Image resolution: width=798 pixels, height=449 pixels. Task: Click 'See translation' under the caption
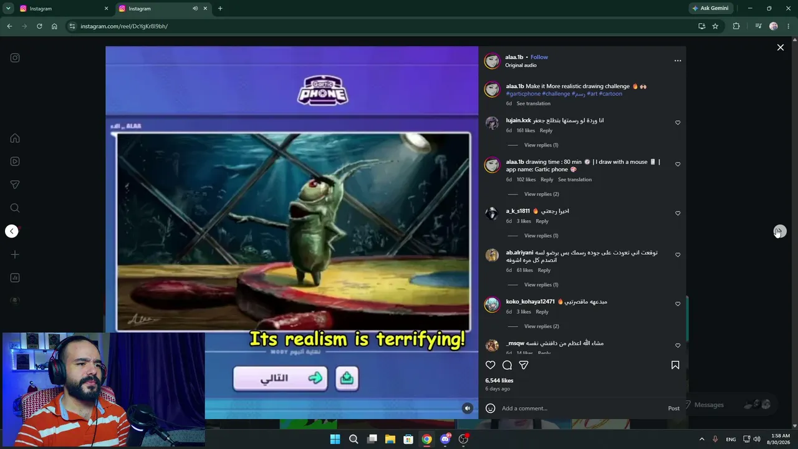(533, 104)
